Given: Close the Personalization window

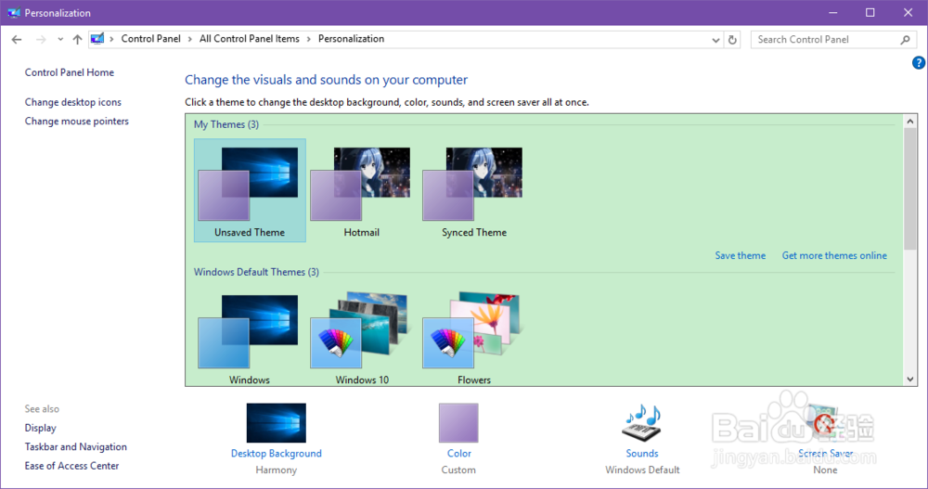Looking at the screenshot, I should [908, 12].
